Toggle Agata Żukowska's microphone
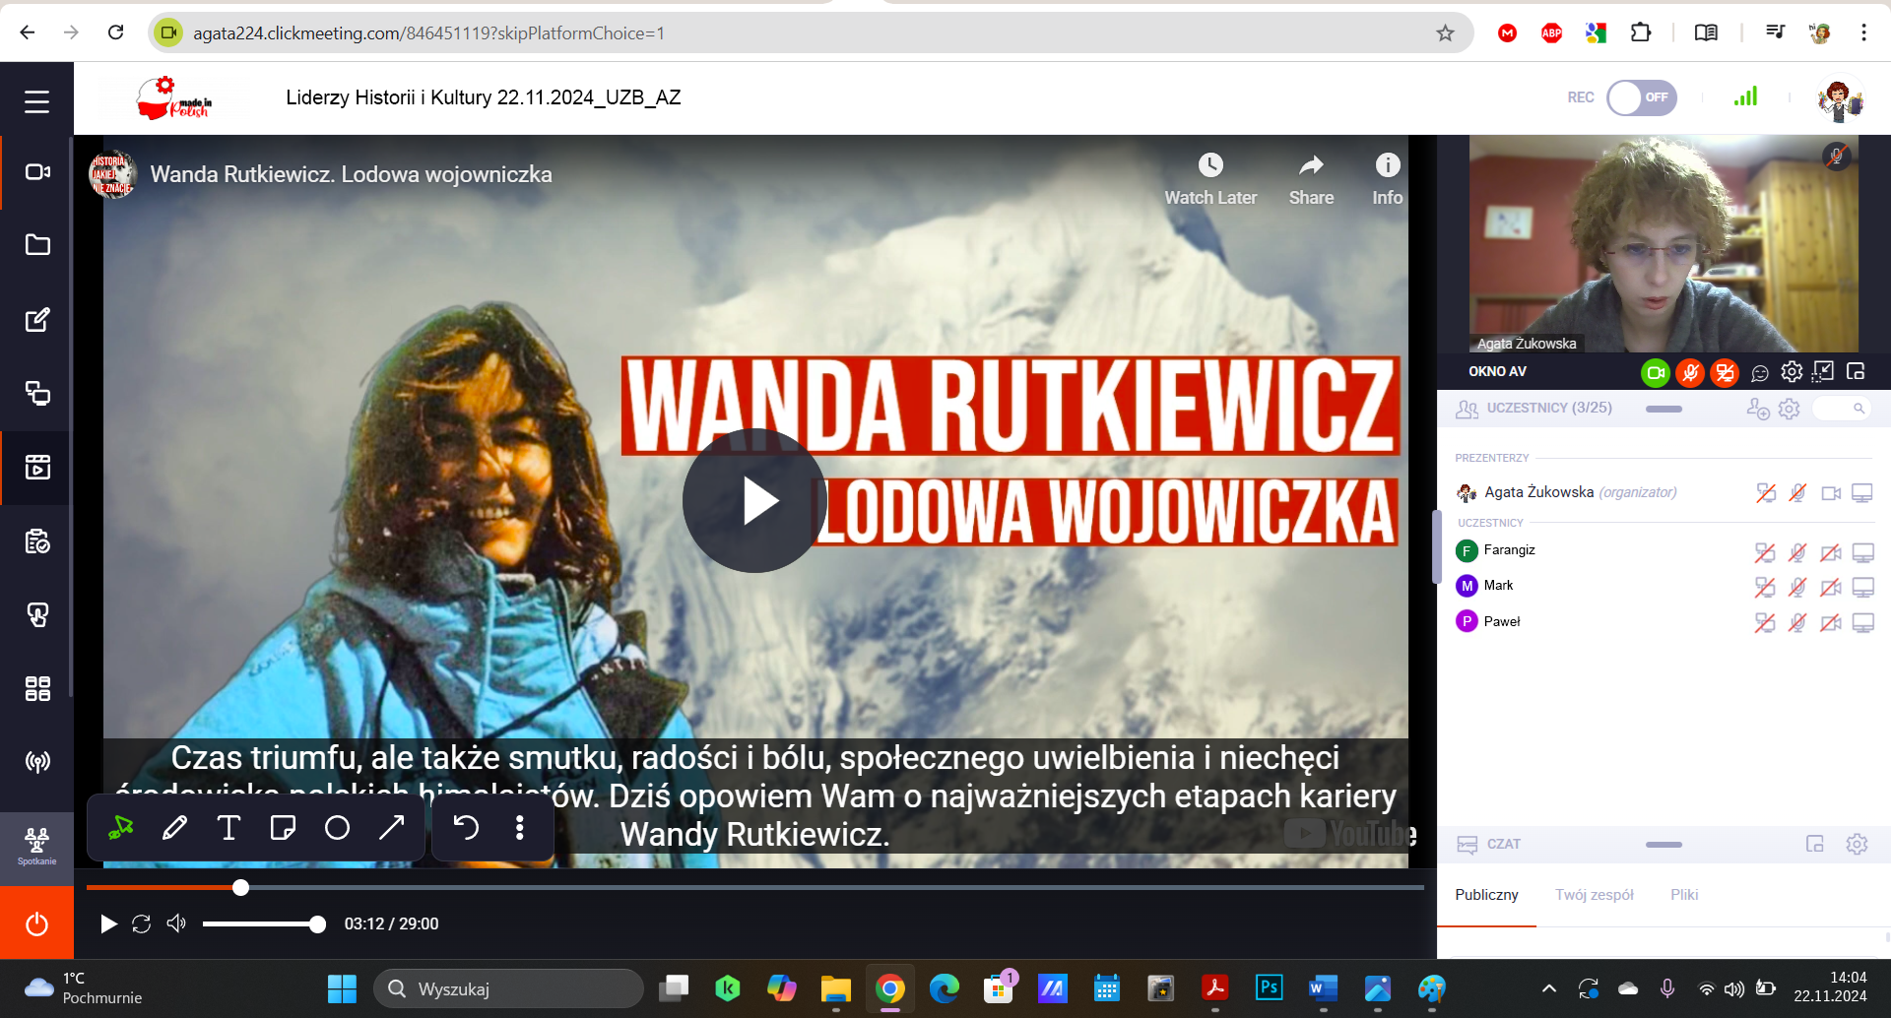The width and height of the screenshot is (1891, 1018). pyautogui.click(x=1797, y=492)
